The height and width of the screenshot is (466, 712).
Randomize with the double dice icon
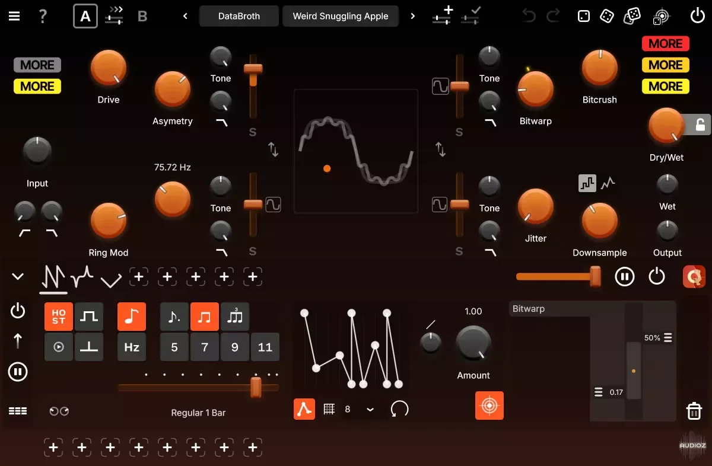(x=632, y=16)
